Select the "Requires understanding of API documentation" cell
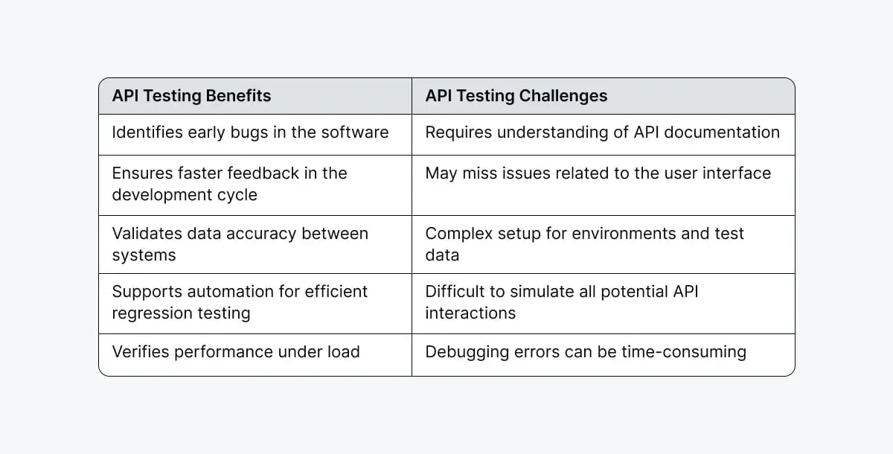The height and width of the screenshot is (454, 893). (x=602, y=132)
